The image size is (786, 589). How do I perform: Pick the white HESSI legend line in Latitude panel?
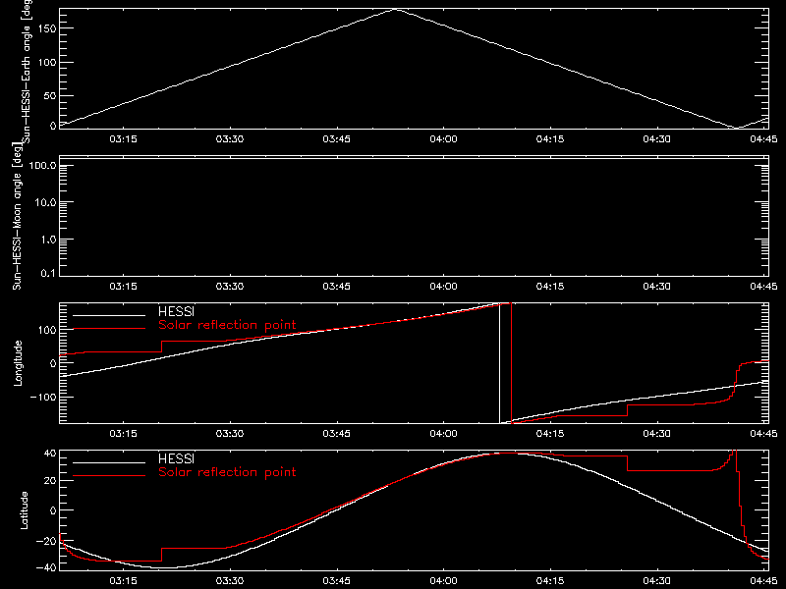point(109,462)
